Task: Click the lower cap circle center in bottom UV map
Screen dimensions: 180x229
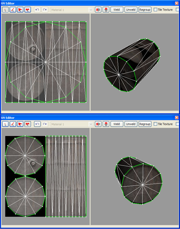Action: (x=25, y=196)
